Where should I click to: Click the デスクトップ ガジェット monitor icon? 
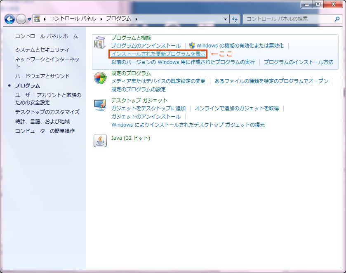coord(100,105)
